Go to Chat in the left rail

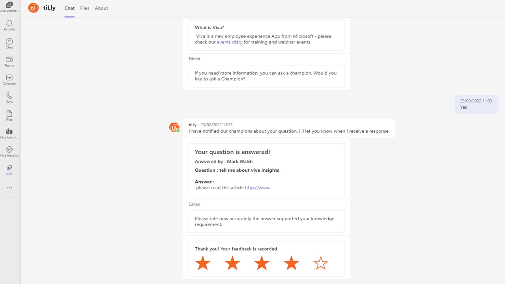click(9, 43)
